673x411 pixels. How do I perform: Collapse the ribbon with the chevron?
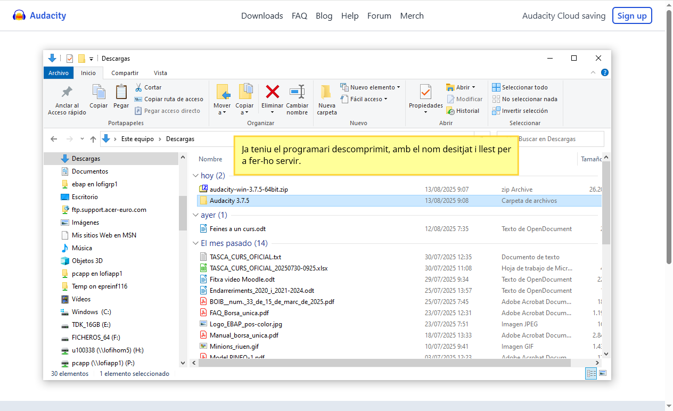click(x=594, y=73)
